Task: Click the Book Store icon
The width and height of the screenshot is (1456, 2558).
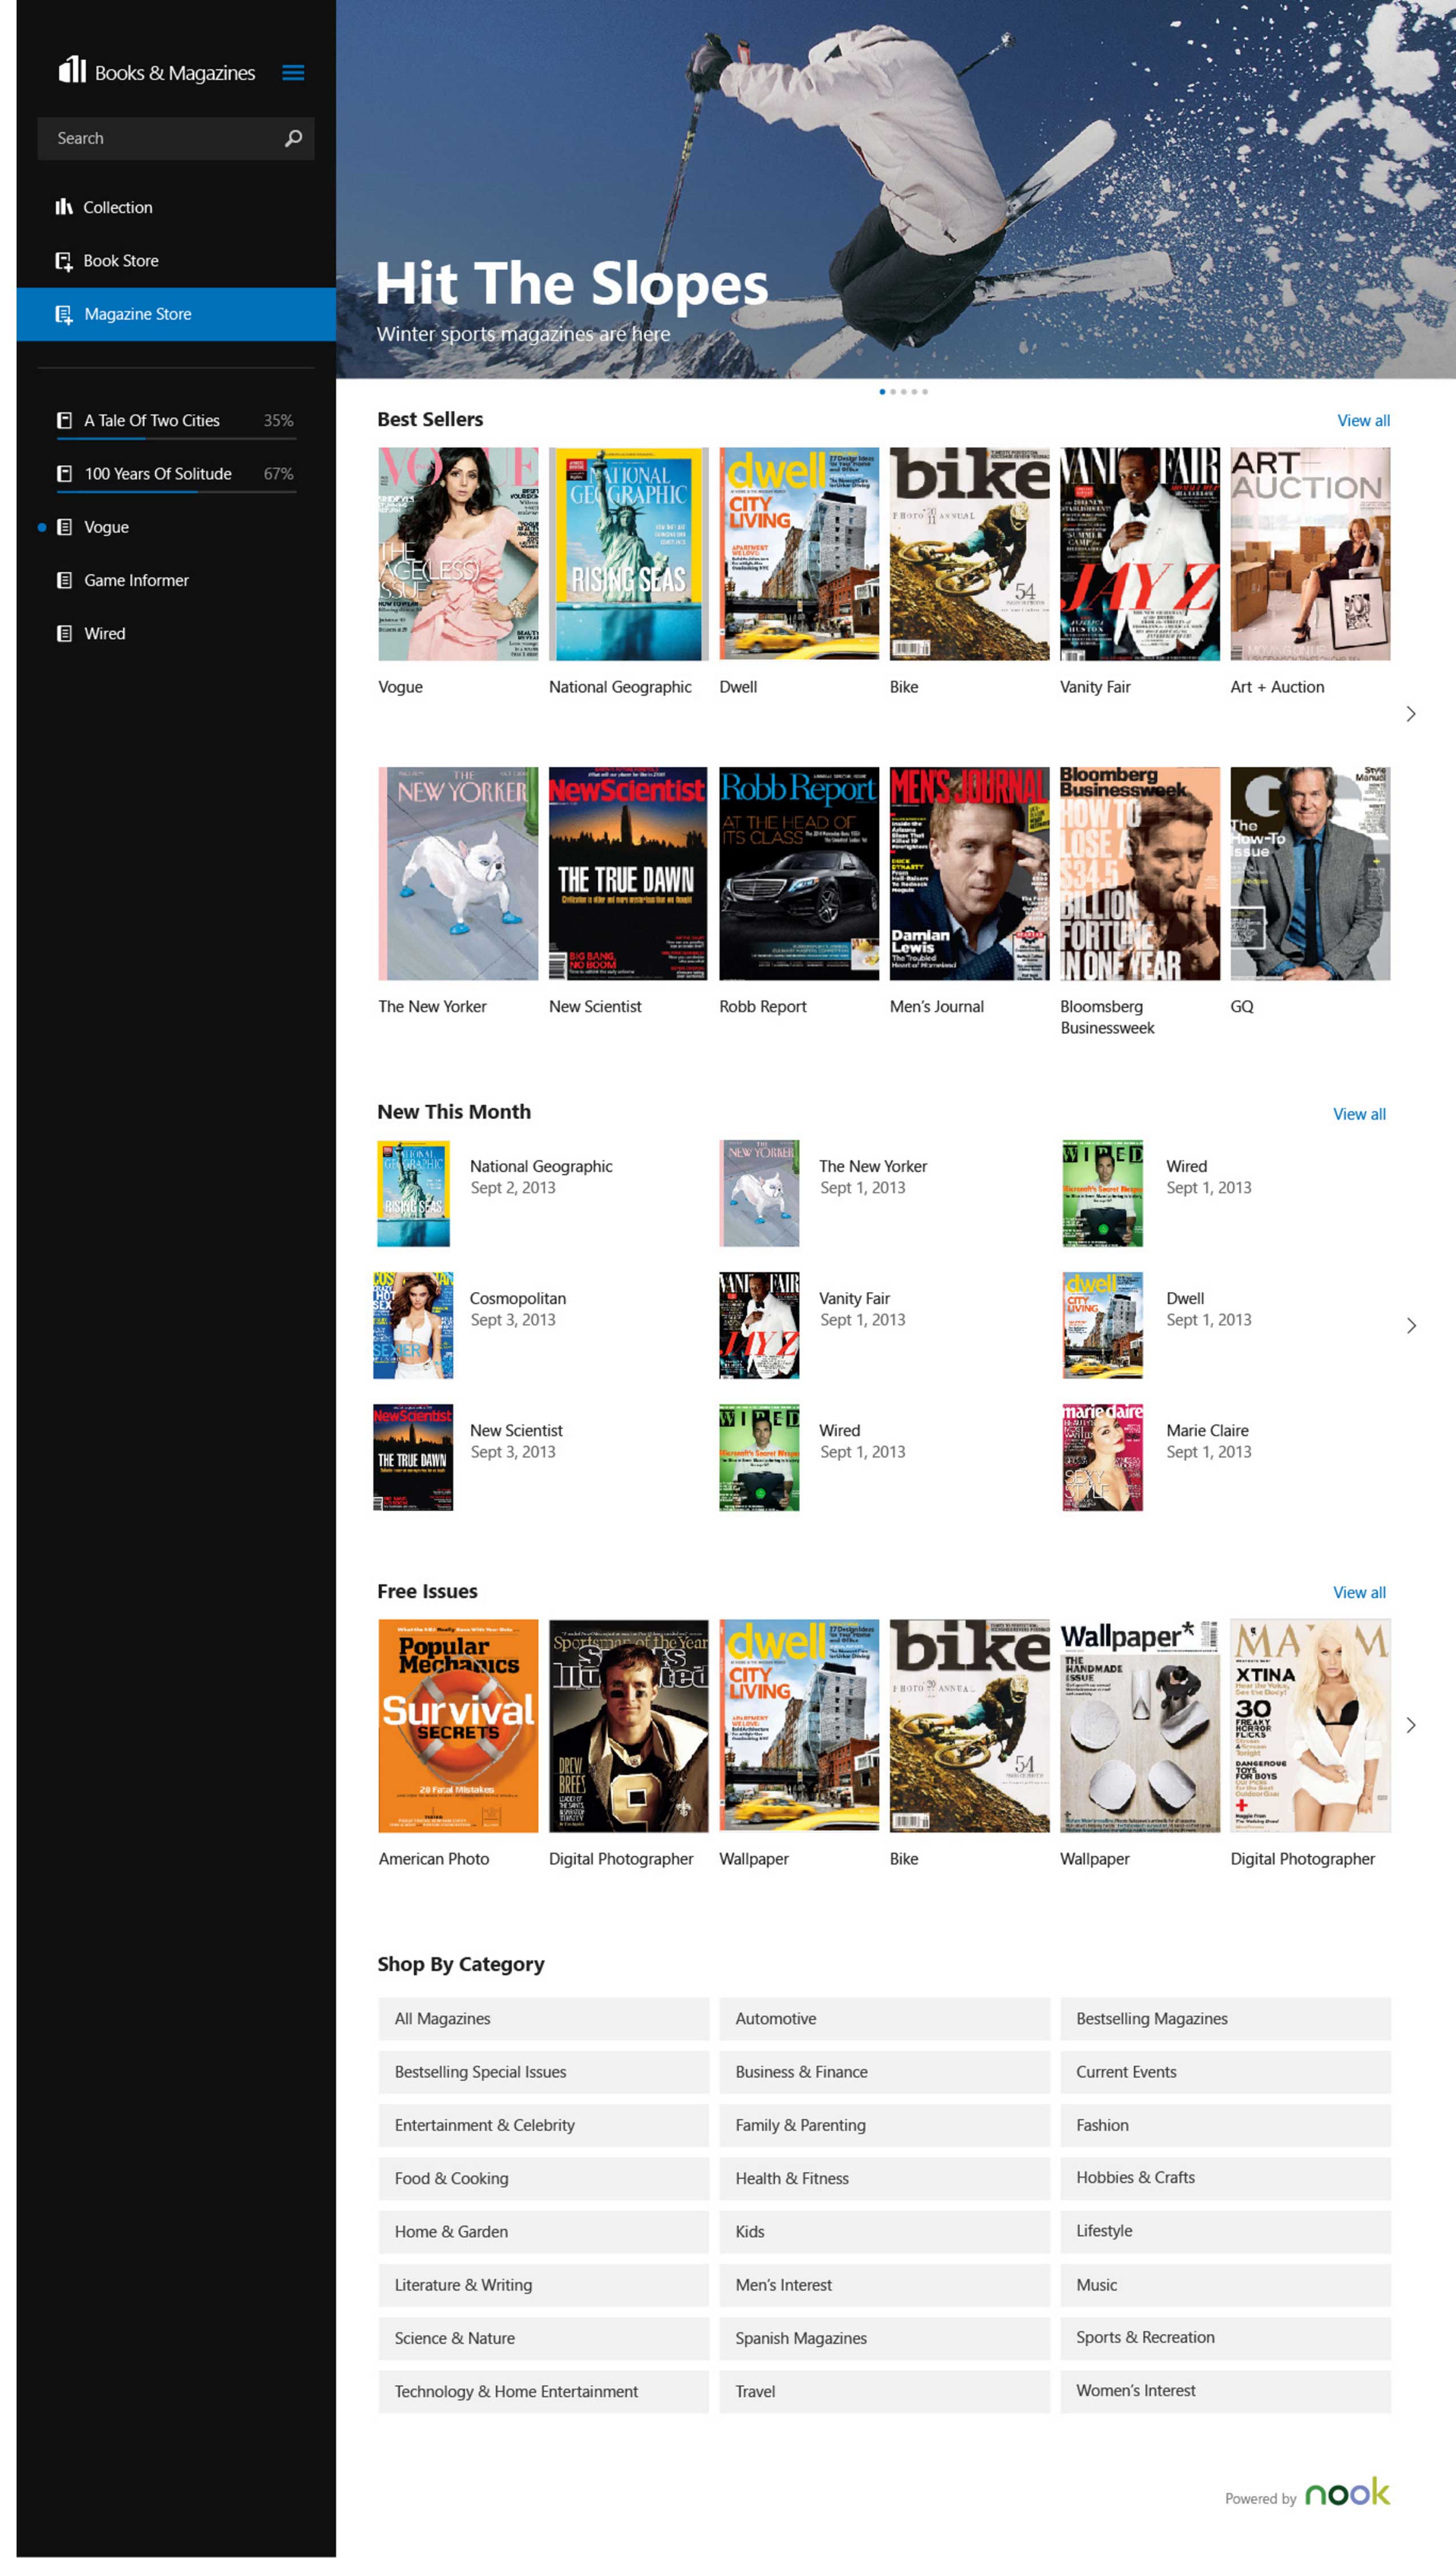Action: pos(64,261)
